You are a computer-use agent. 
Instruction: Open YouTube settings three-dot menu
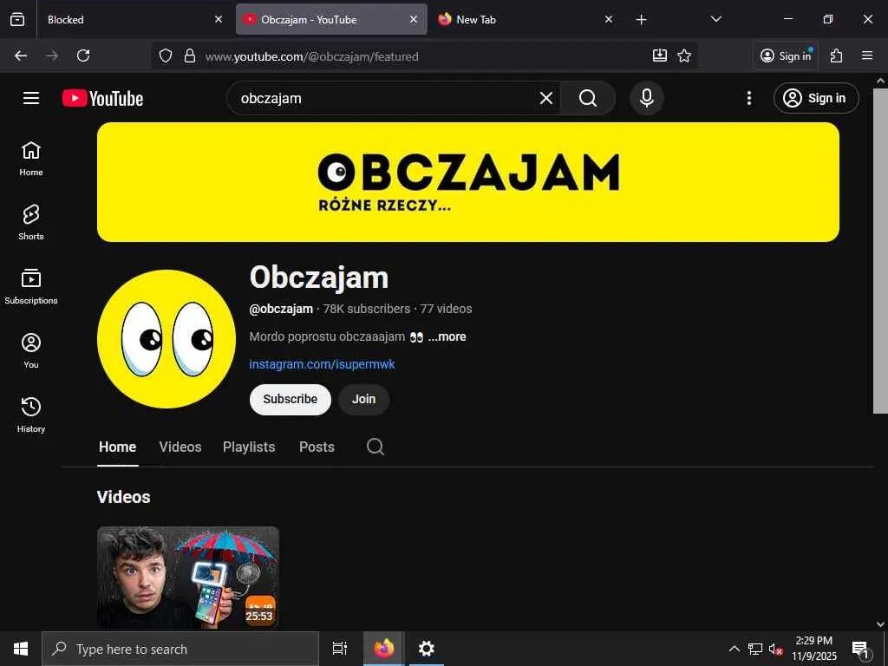pos(748,98)
